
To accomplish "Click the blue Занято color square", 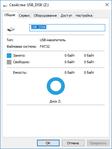I will pyautogui.click(x=9, y=55).
